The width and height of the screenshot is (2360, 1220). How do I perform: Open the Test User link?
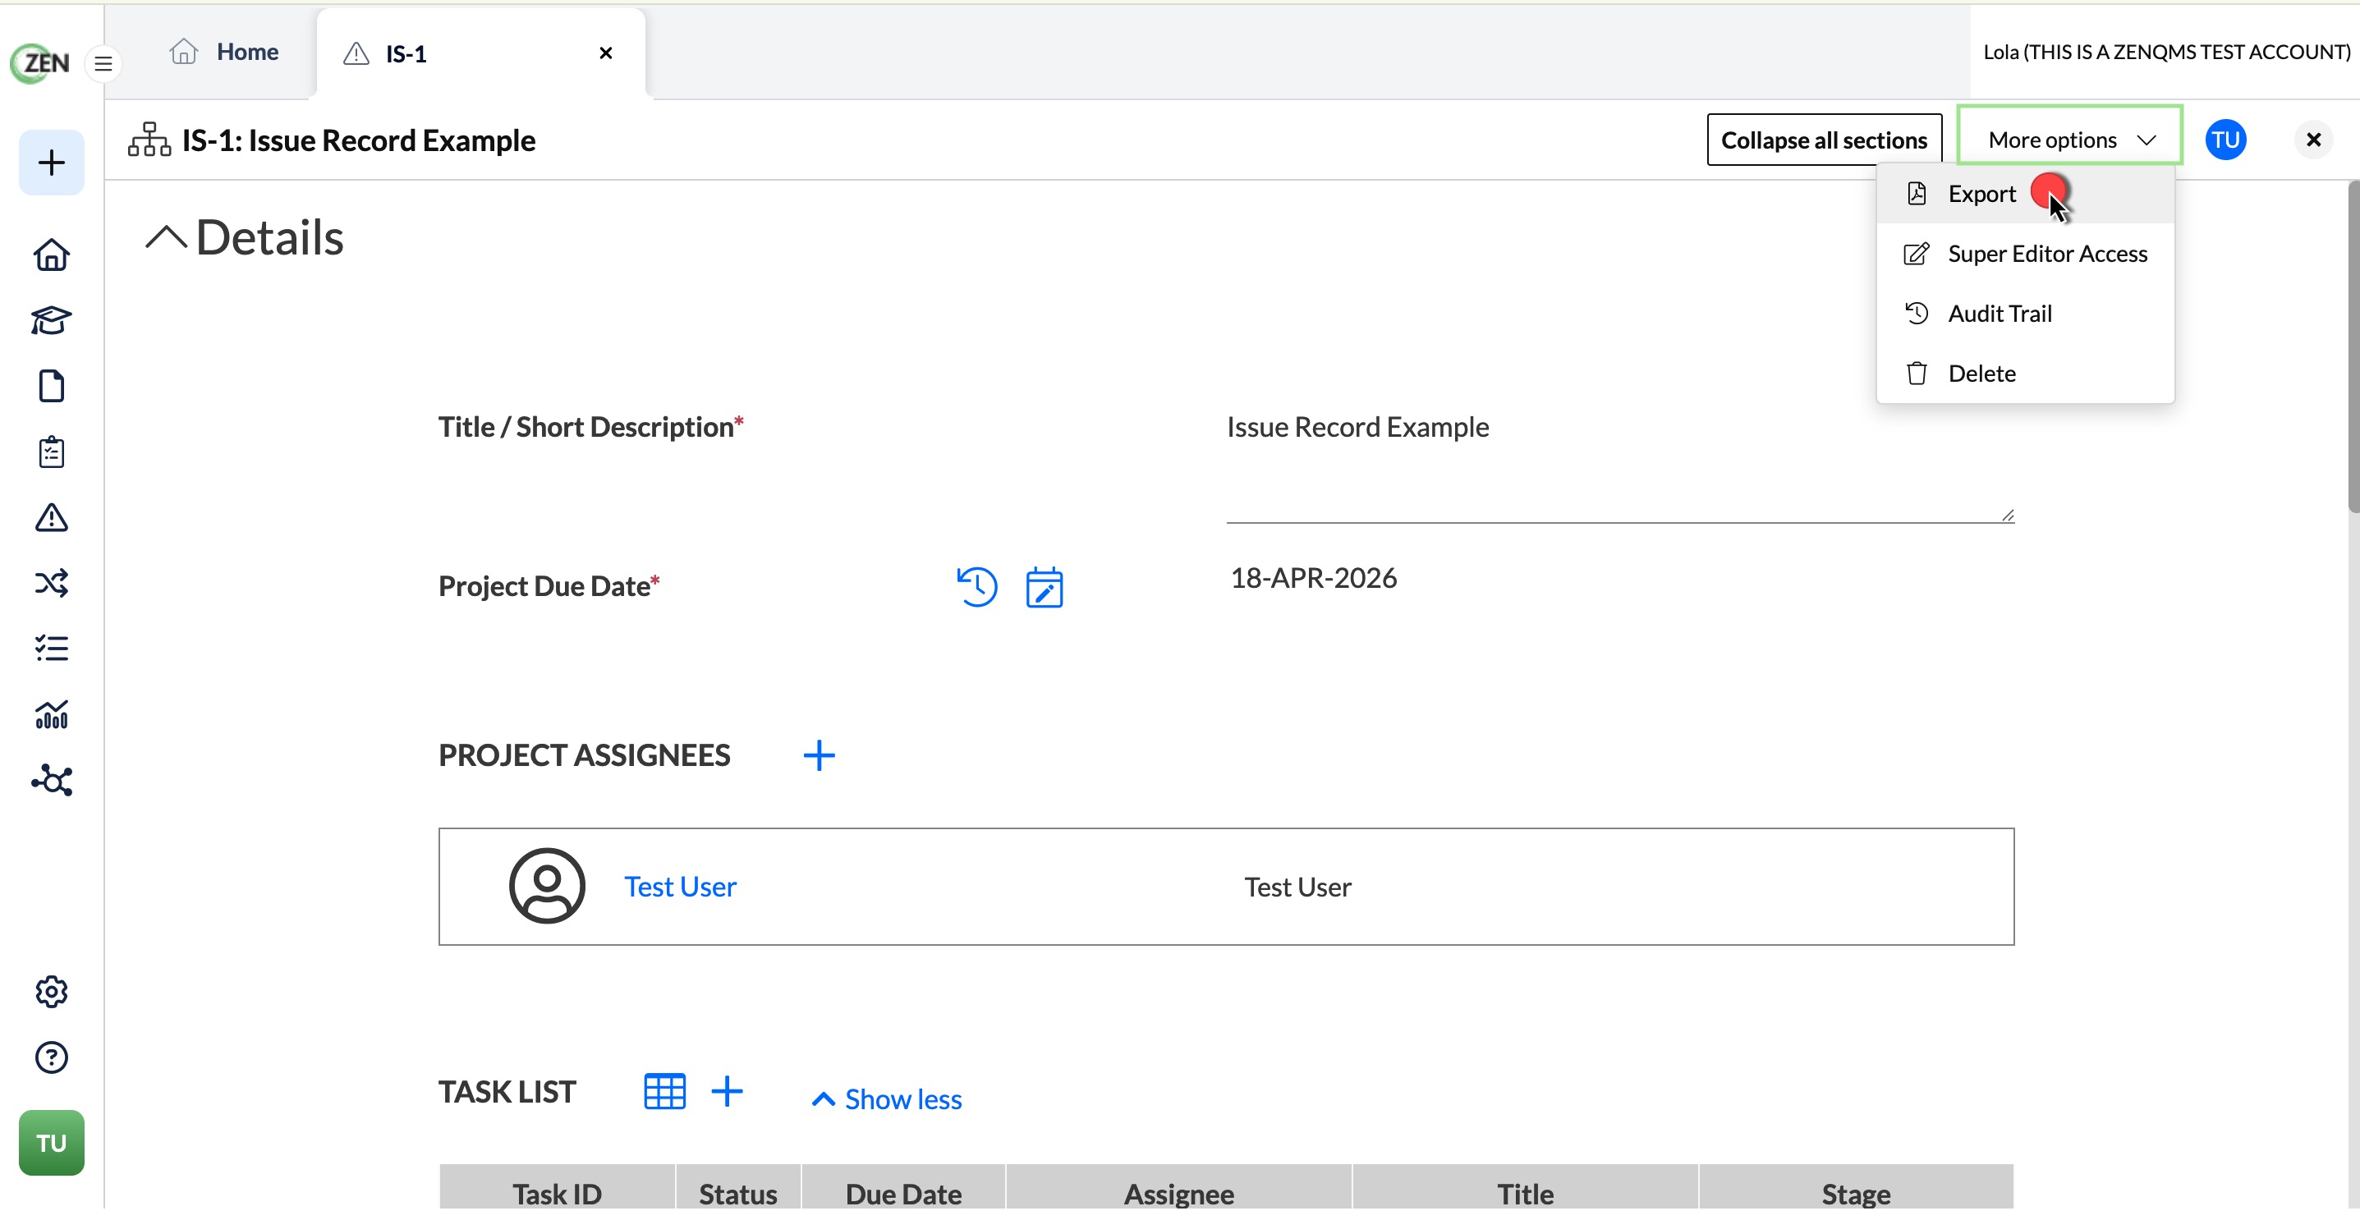(x=680, y=887)
